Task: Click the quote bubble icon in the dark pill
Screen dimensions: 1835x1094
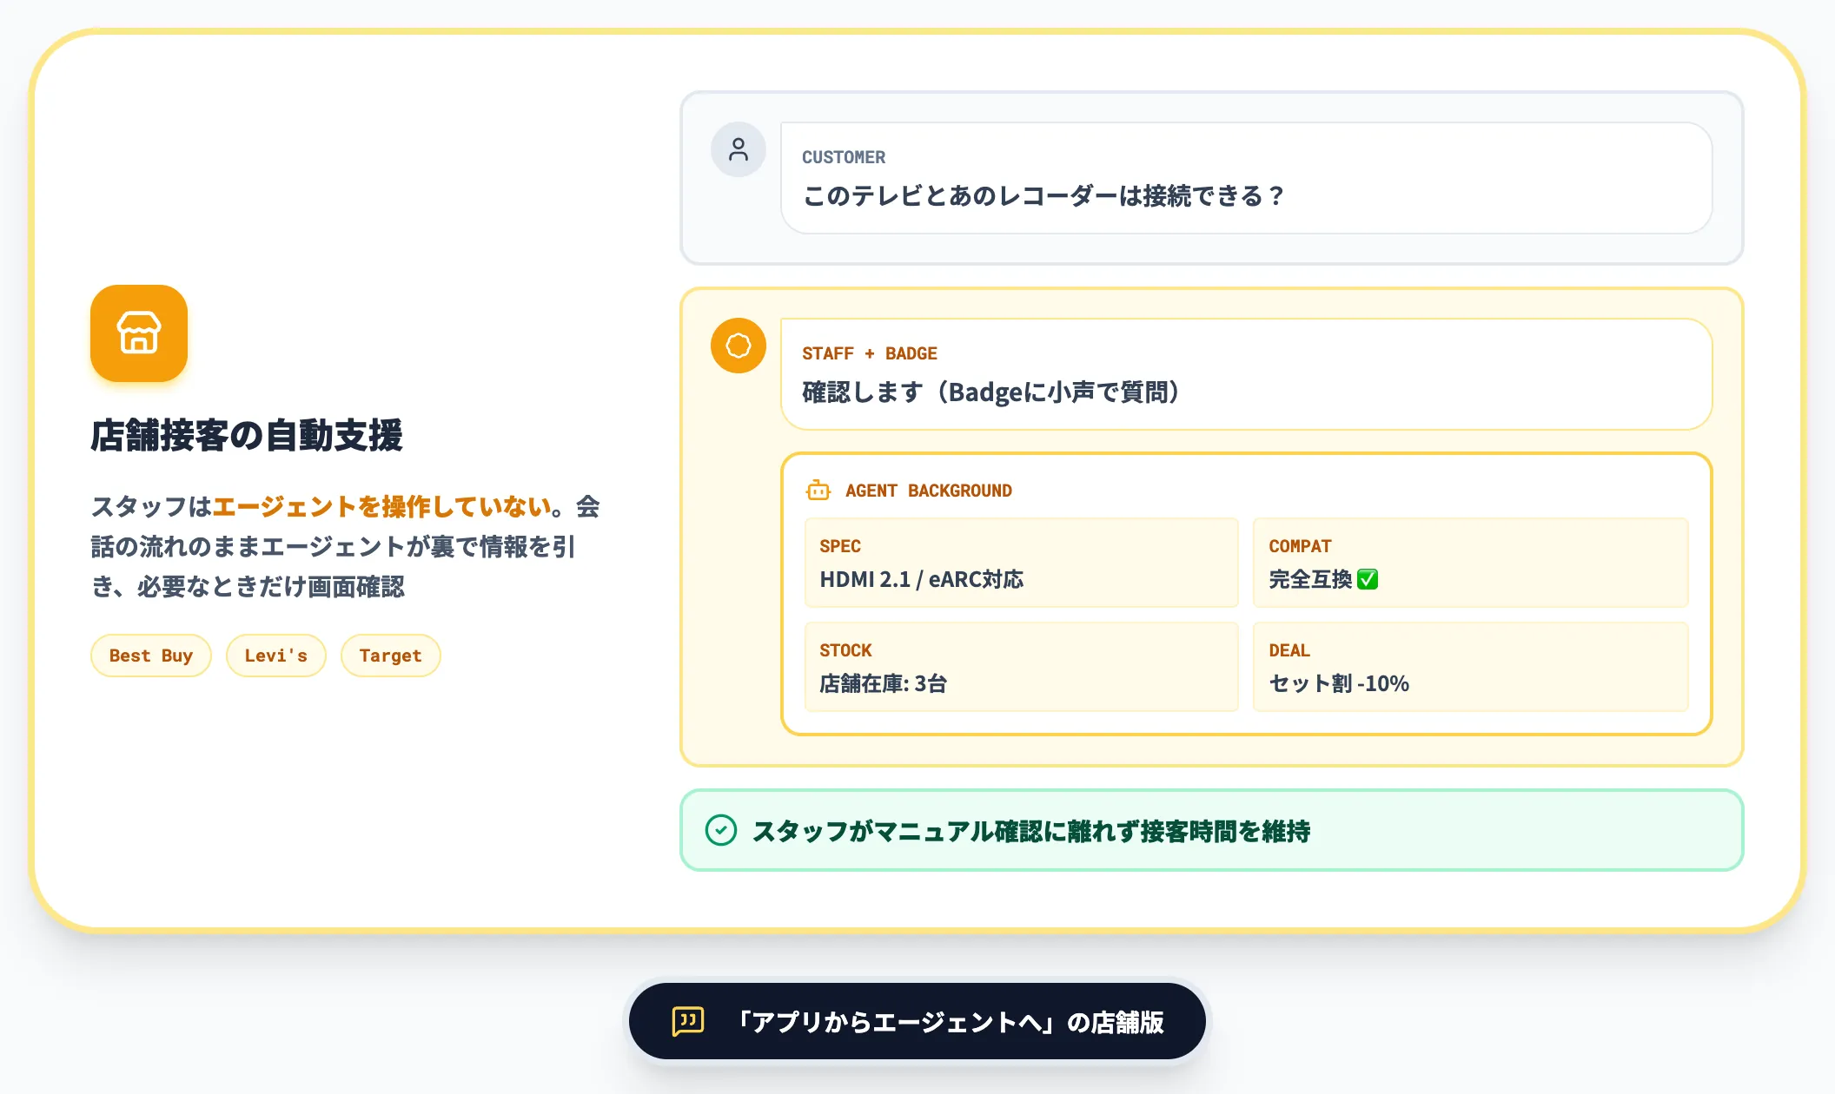Action: coord(688,1021)
